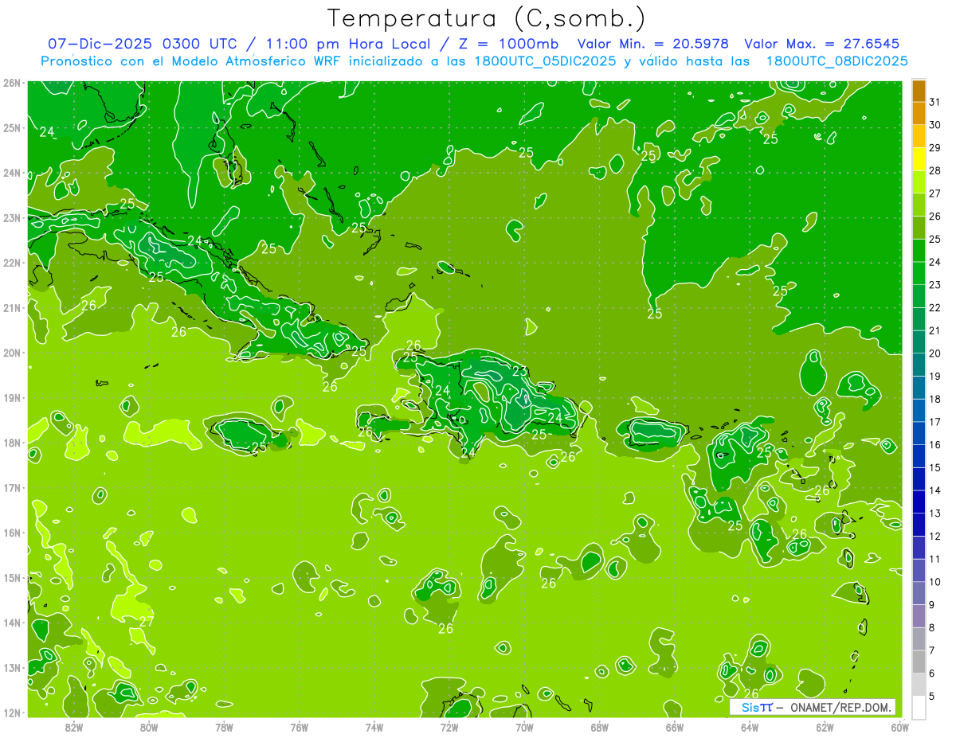Image resolution: width=956 pixels, height=738 pixels.
Task: Click the 'ONAMET/REP.DOM.' credit text
Action: (x=840, y=707)
